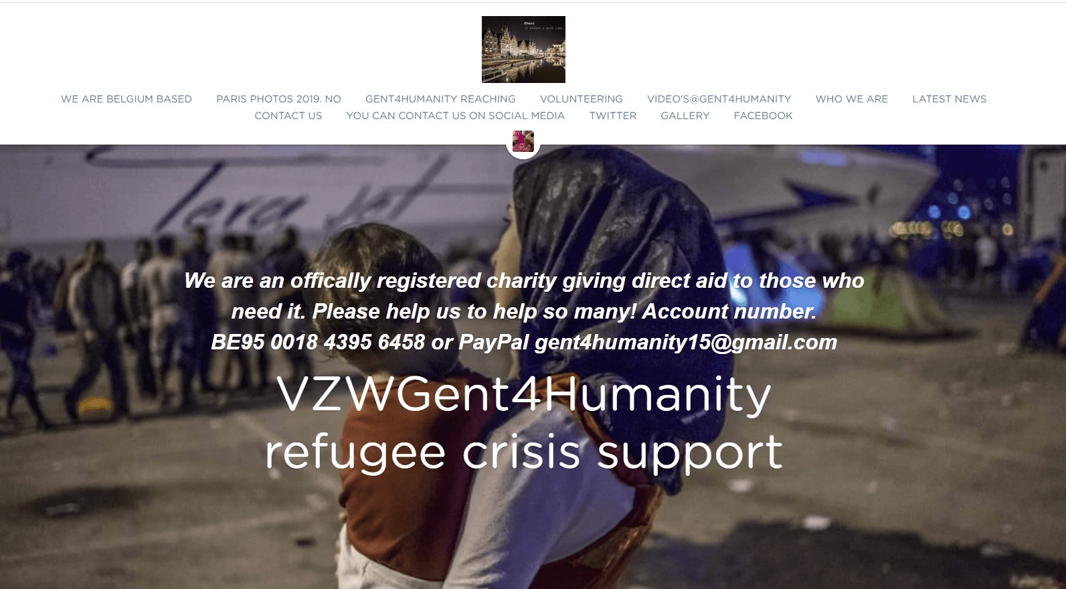Screen dimensions: 1066x589
Task: Click the Ghent night skyline logo image
Action: coord(523,50)
